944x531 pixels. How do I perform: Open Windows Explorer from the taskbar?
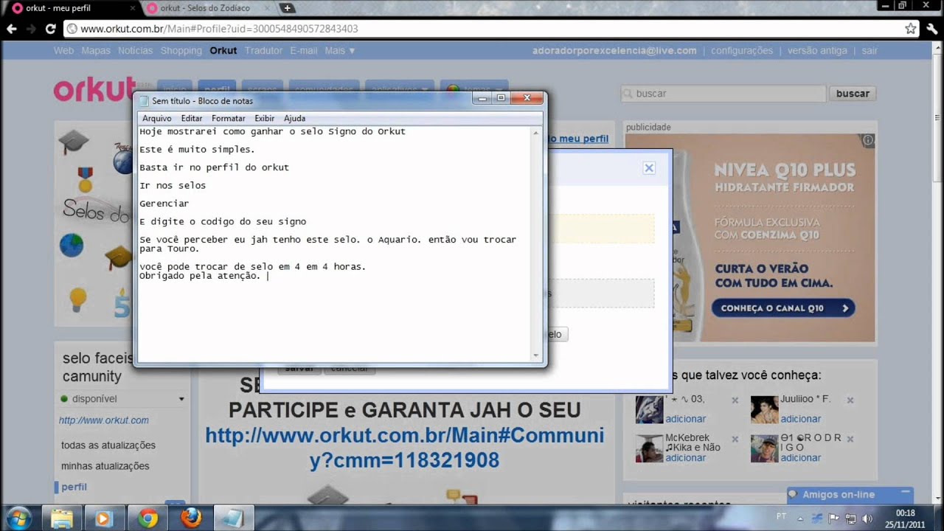point(62,518)
